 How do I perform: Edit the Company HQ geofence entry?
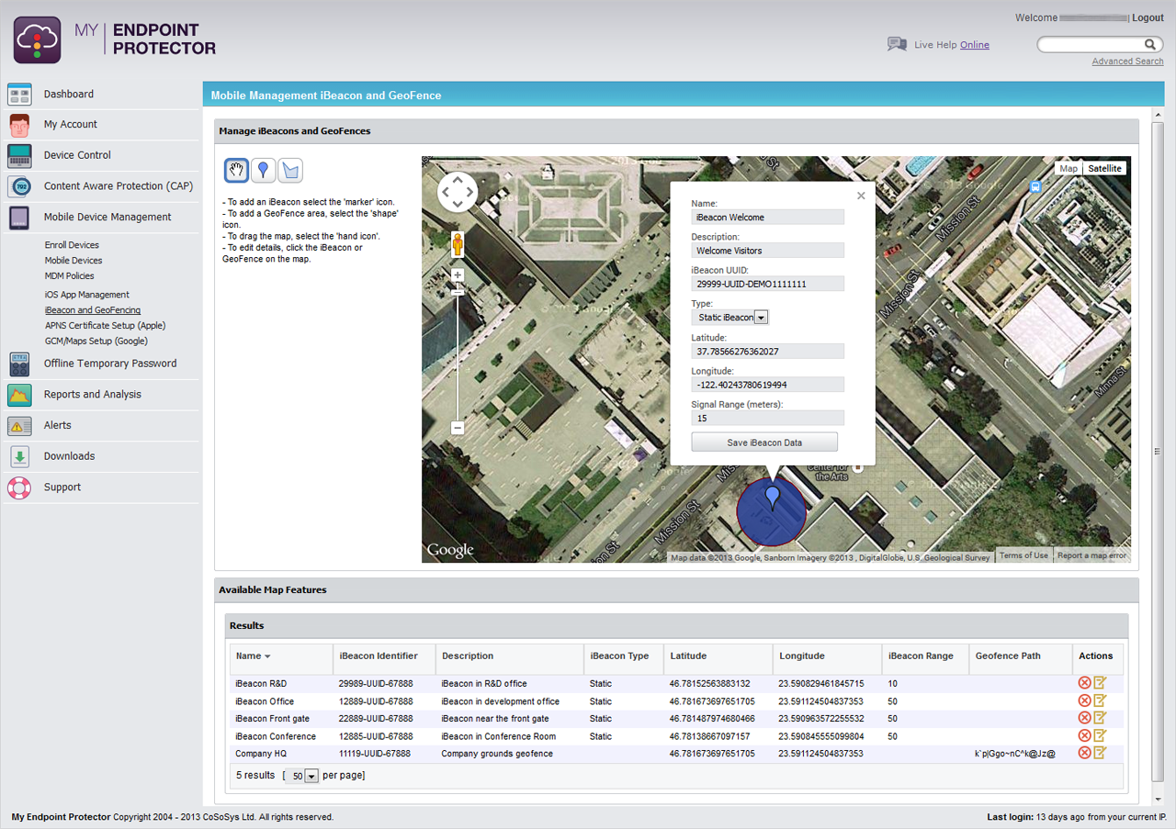[1100, 752]
